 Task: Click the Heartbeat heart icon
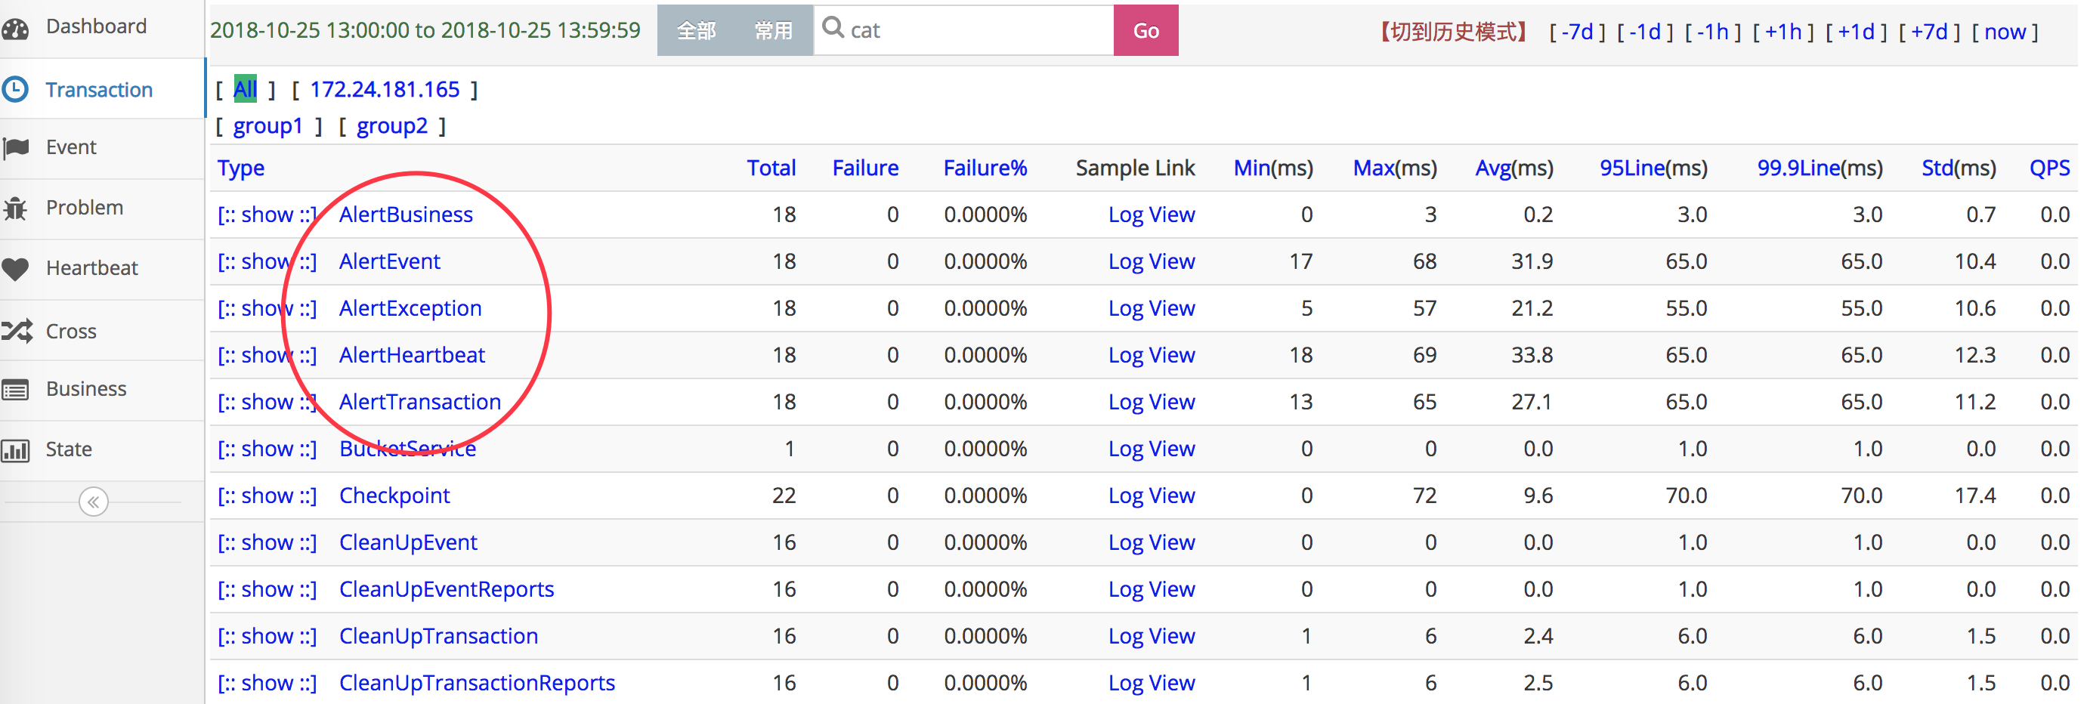(x=16, y=268)
